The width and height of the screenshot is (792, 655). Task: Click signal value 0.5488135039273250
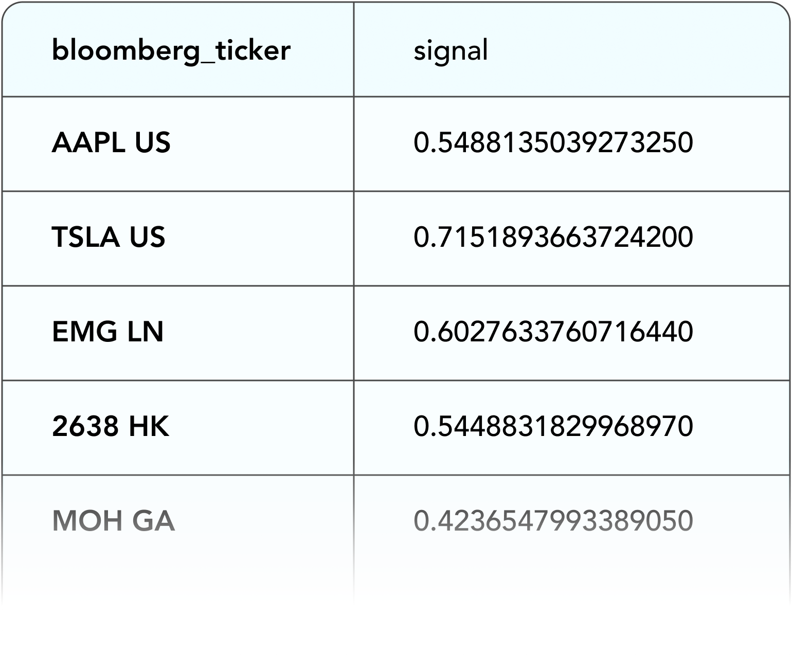[x=553, y=142]
